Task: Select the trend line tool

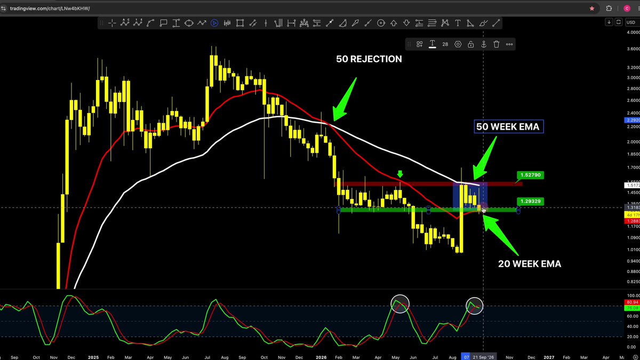Action: (496, 23)
